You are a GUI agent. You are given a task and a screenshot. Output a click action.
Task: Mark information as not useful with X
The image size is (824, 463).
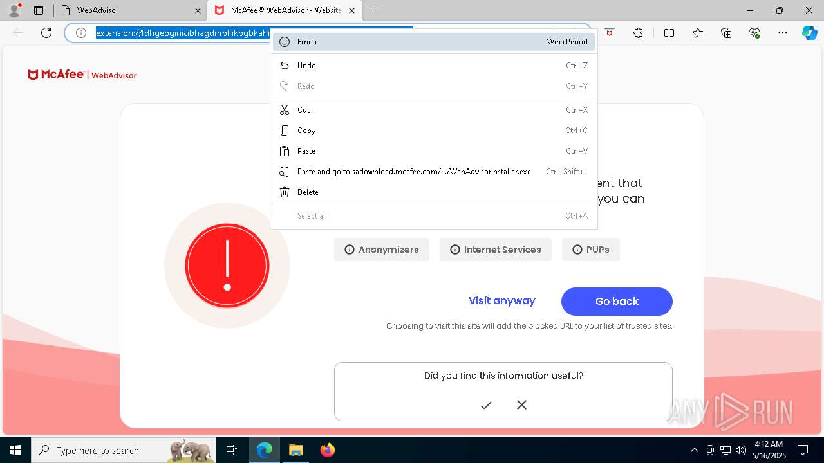521,404
